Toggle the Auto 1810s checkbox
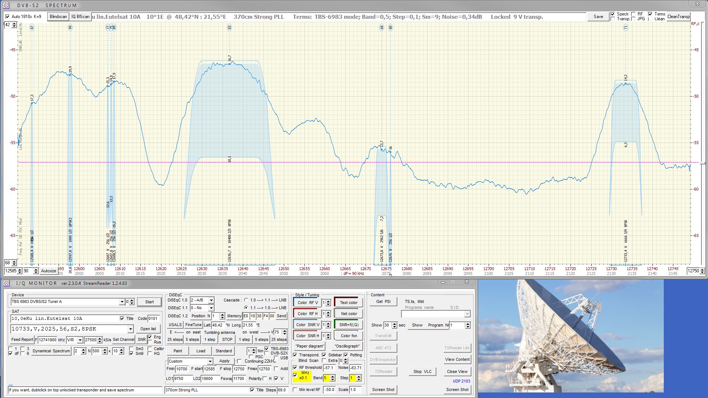 pyautogui.click(x=7, y=17)
